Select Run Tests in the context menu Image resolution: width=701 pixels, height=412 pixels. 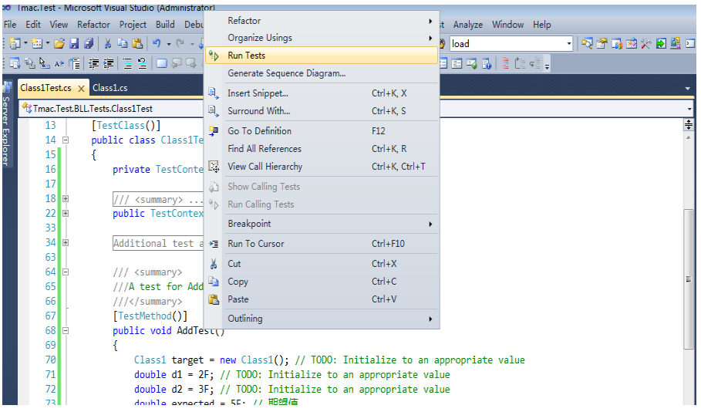[322, 56]
